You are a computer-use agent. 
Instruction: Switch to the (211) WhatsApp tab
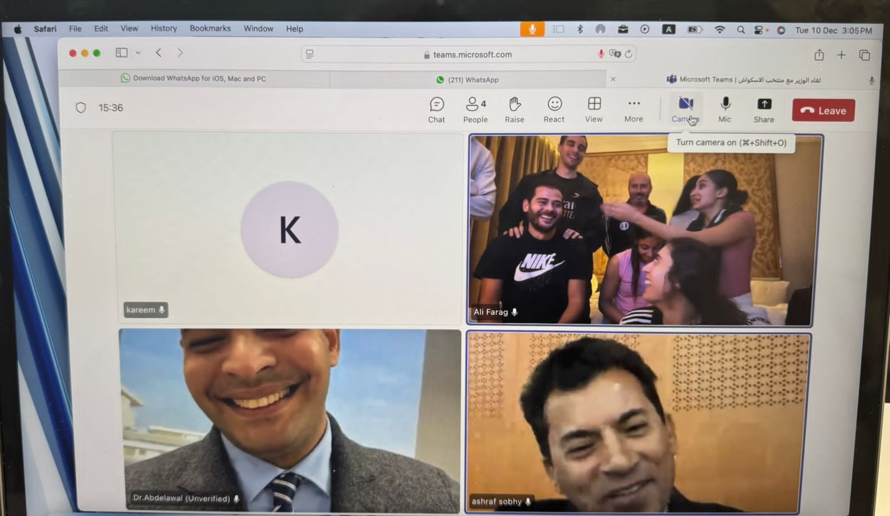point(467,80)
